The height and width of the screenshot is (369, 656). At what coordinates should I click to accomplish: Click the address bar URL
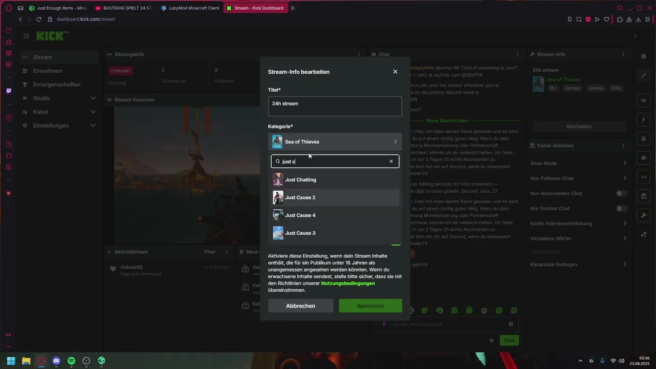(x=86, y=19)
